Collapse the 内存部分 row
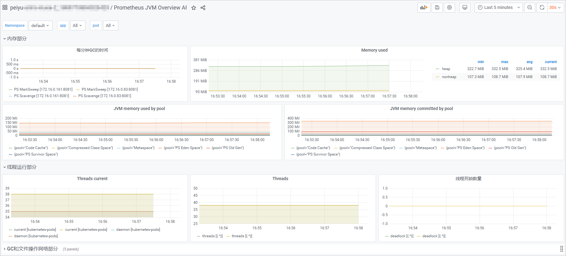566x256 pixels. tap(15, 39)
